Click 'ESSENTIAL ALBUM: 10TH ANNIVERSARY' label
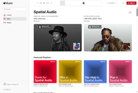 click(46, 16)
